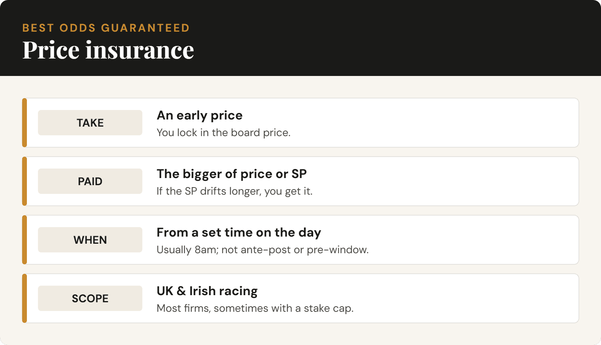Click the 'Price insurance' title
This screenshot has width=601, height=345.
[x=108, y=50]
